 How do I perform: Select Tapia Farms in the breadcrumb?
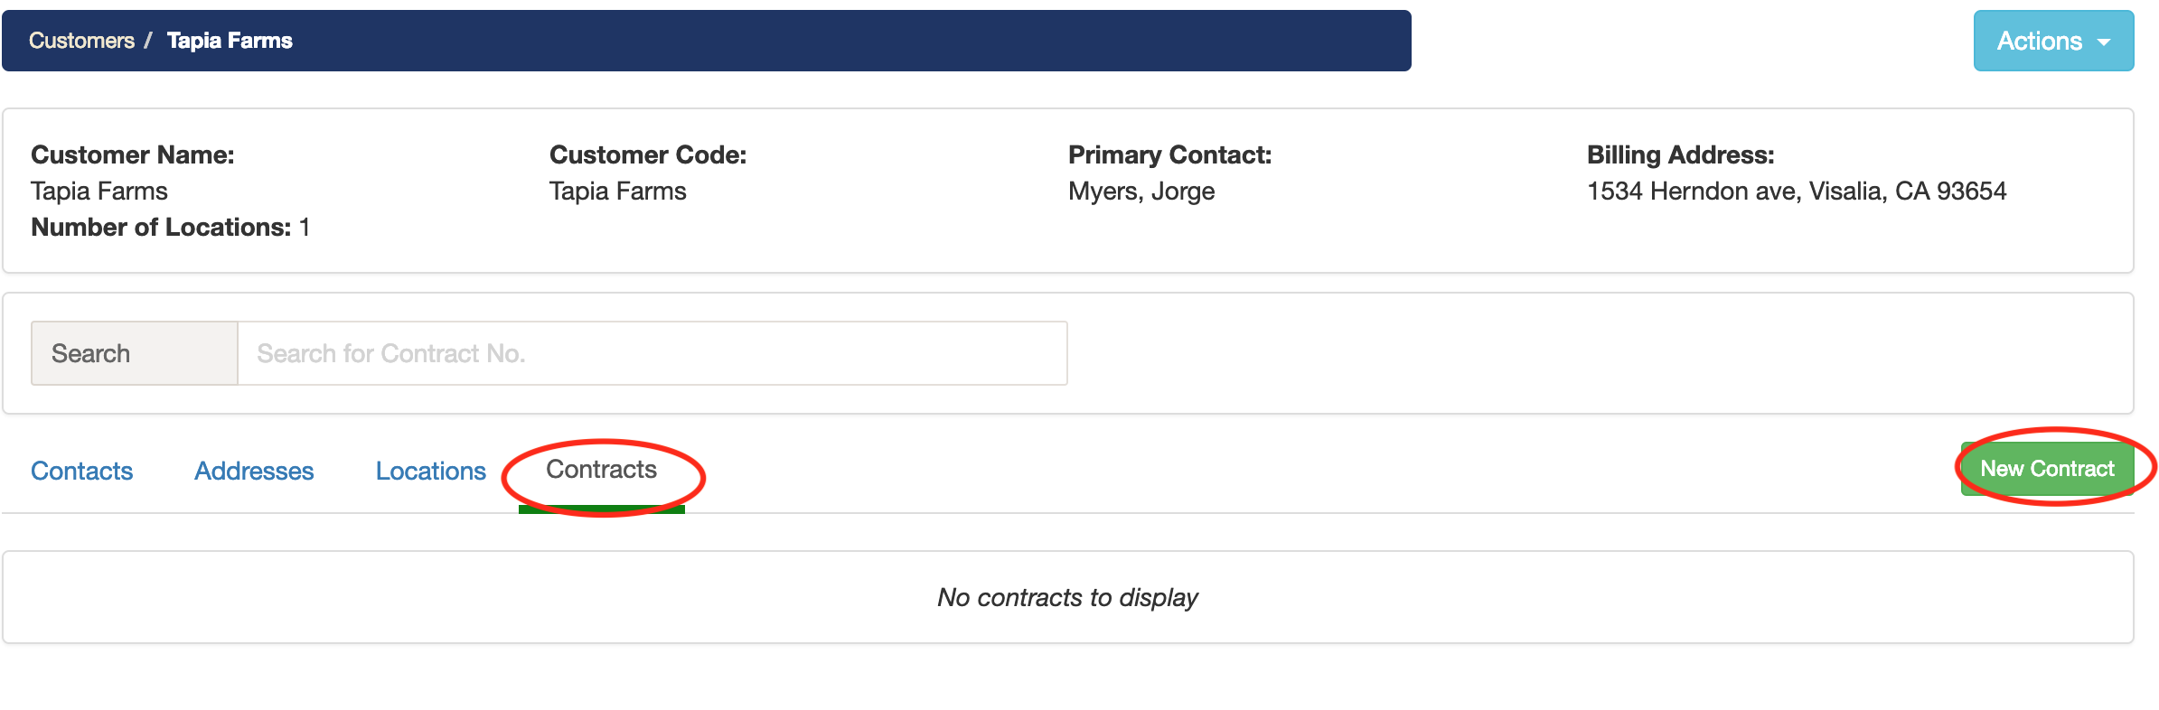[229, 40]
